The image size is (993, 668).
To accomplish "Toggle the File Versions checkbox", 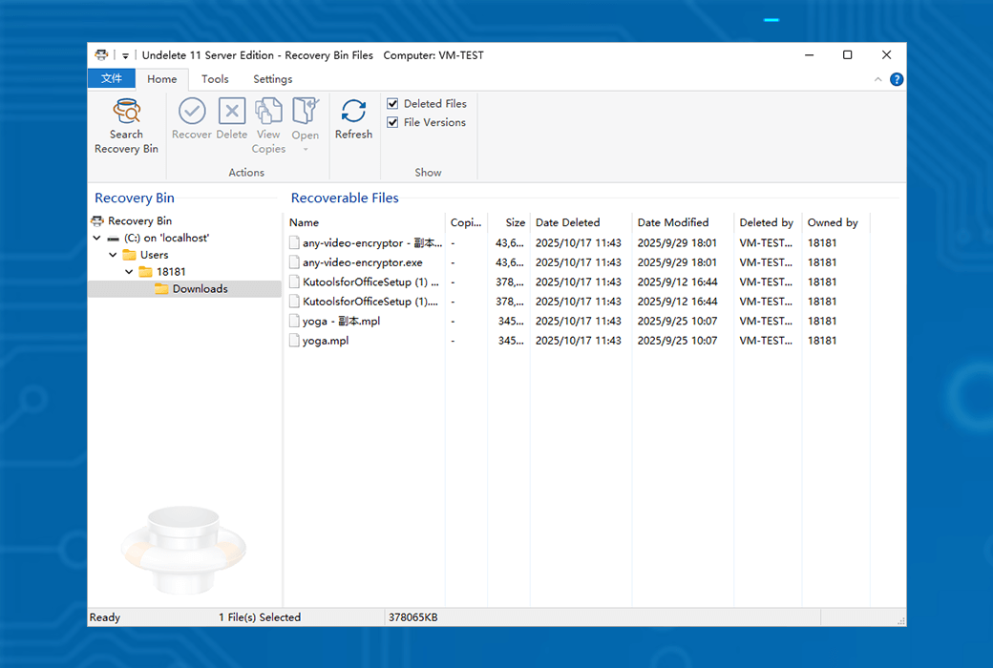I will (x=392, y=123).
